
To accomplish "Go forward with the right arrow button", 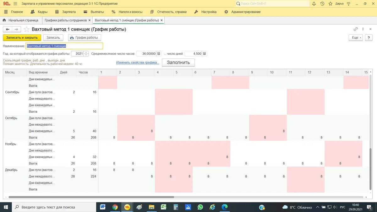I will [x=17, y=29].
